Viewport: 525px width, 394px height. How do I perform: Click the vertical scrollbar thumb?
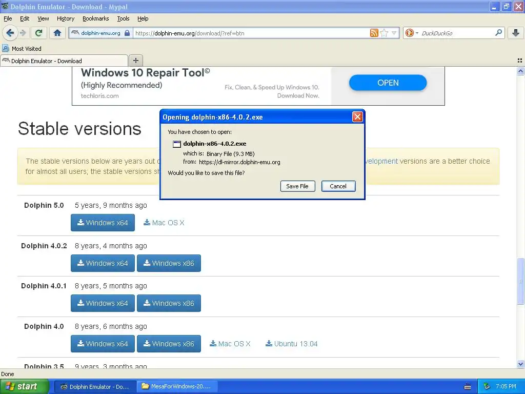pos(520,281)
